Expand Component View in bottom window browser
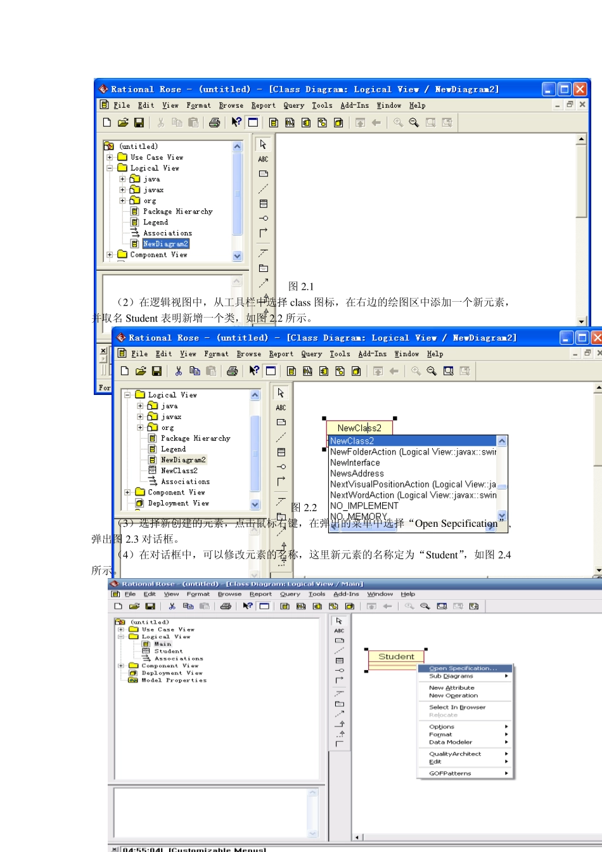The image size is (602, 852). coord(121,666)
